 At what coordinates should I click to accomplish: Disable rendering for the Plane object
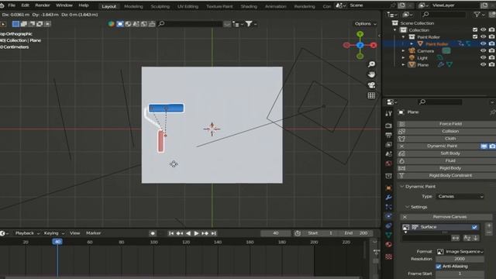tap(491, 64)
